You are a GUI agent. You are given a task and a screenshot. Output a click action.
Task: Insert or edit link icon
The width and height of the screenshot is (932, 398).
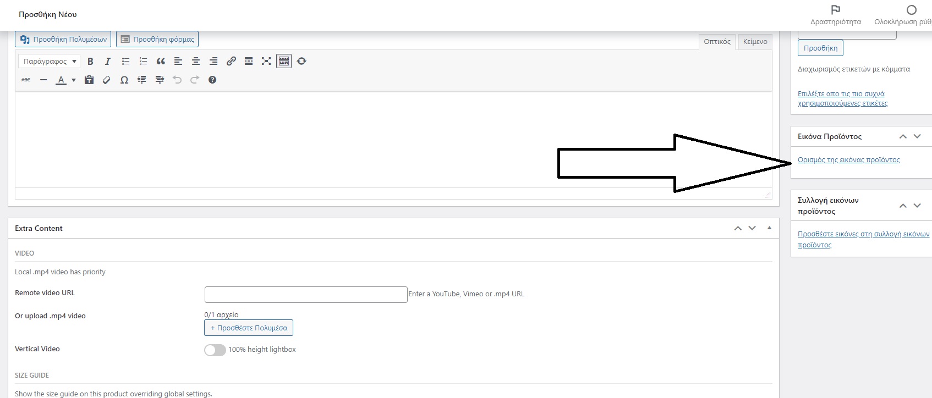click(231, 61)
